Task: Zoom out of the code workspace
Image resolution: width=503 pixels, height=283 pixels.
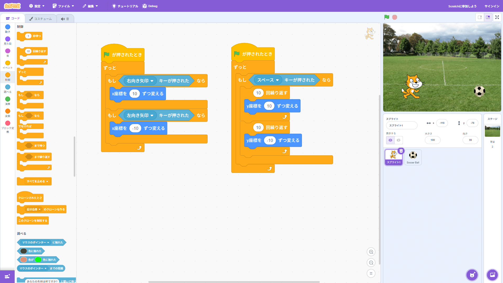Action: click(x=371, y=263)
